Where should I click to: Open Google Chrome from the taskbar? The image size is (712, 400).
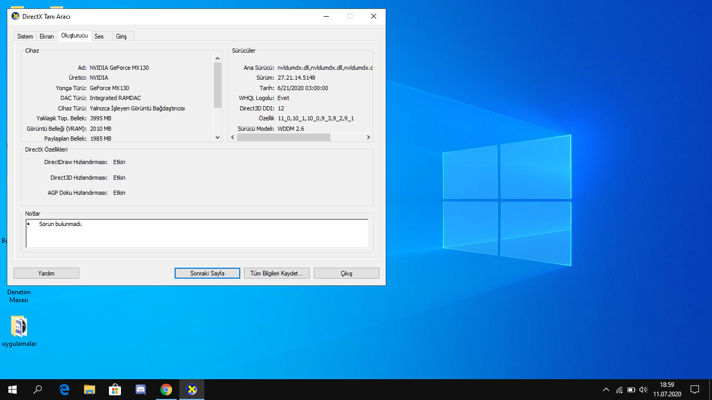click(166, 390)
